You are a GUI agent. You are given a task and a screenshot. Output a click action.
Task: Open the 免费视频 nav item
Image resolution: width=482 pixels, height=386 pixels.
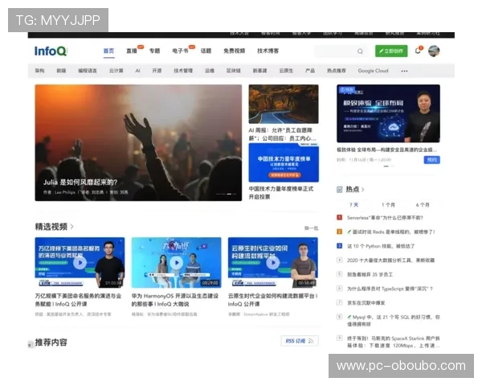(235, 51)
